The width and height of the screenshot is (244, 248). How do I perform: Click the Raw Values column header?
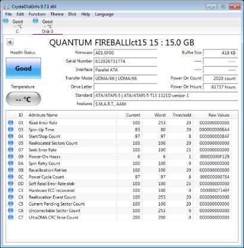[x=212, y=115]
